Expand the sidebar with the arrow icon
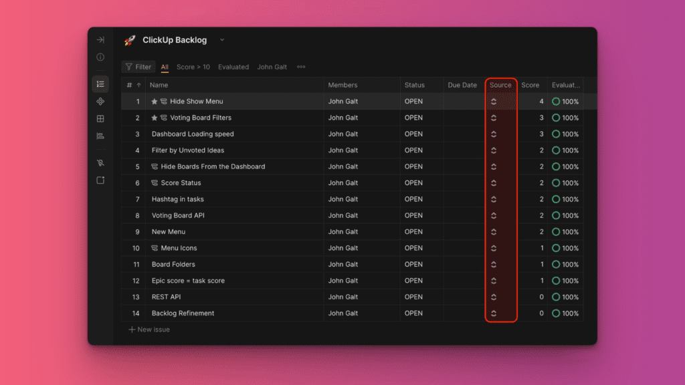Viewport: 685px width, 385px height. (x=100, y=40)
